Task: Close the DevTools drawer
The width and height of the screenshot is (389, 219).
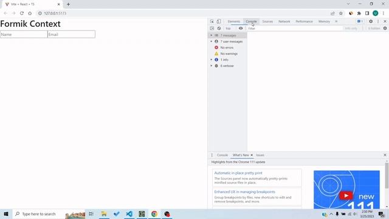Action: point(385,155)
